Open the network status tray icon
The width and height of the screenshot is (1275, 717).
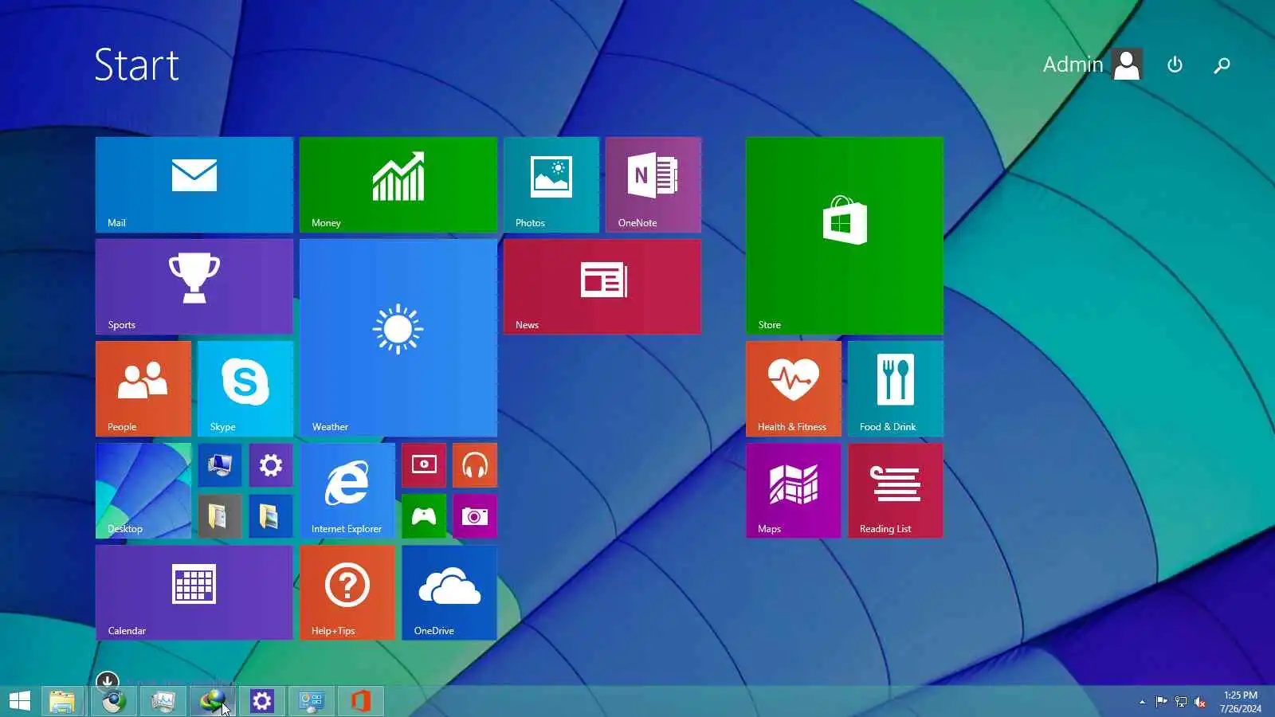tap(1181, 702)
